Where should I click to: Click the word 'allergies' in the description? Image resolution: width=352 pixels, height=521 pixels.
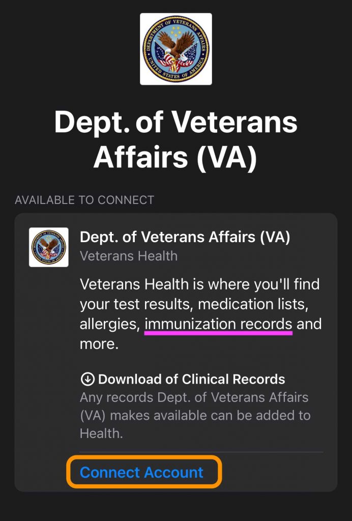click(109, 324)
